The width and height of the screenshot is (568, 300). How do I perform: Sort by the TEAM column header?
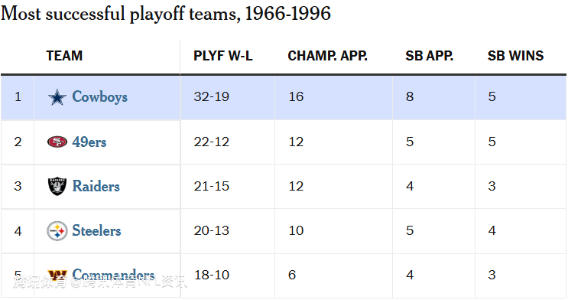coord(64,56)
